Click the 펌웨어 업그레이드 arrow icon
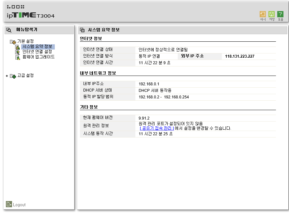Viewport: 289px width, 217px height. tap(18, 58)
